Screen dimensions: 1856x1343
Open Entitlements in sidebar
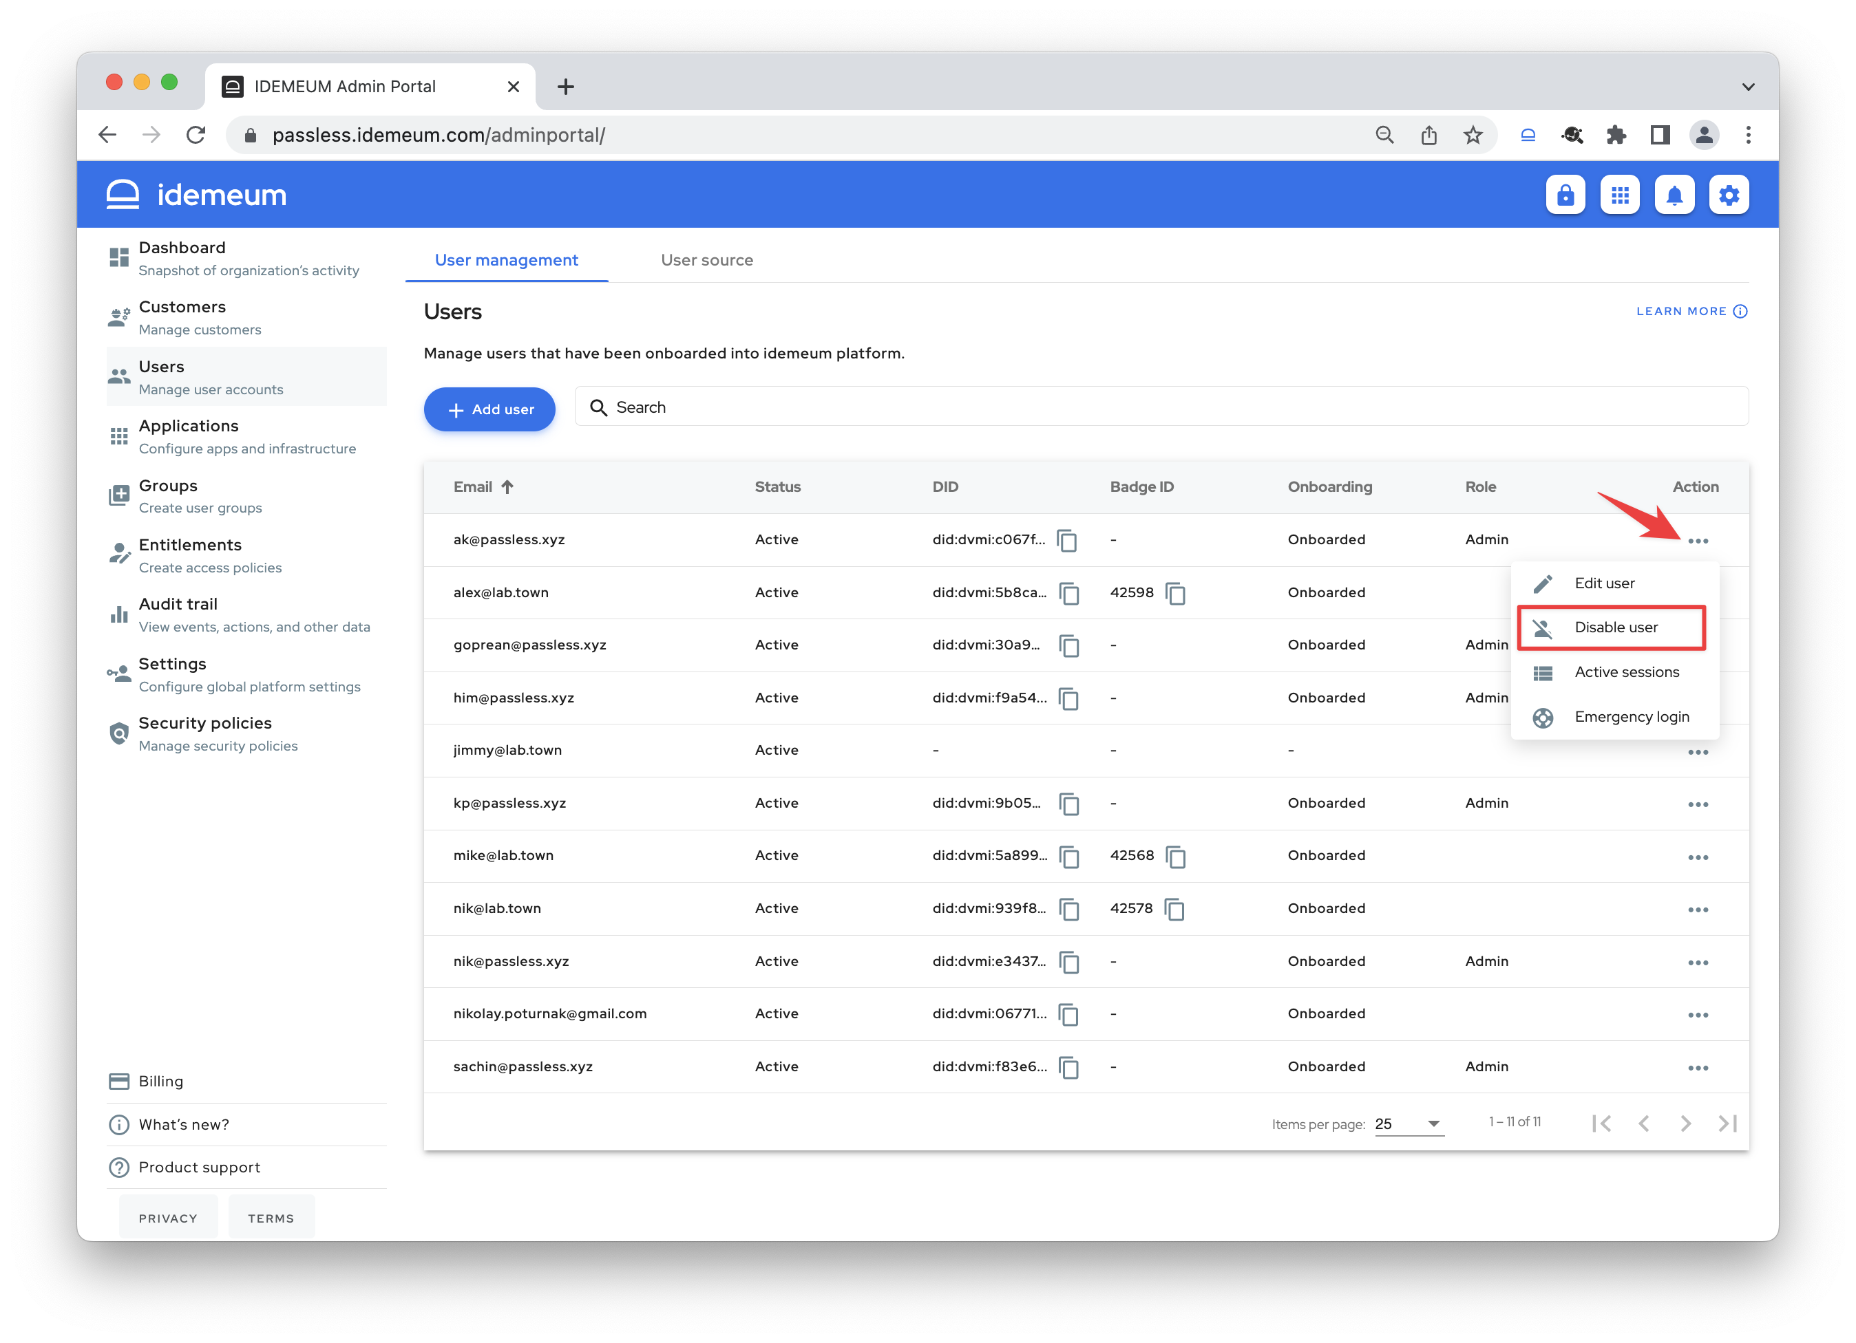tap(246, 555)
